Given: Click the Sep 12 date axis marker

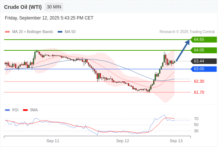Looking at the screenshot, I should pos(123,141).
